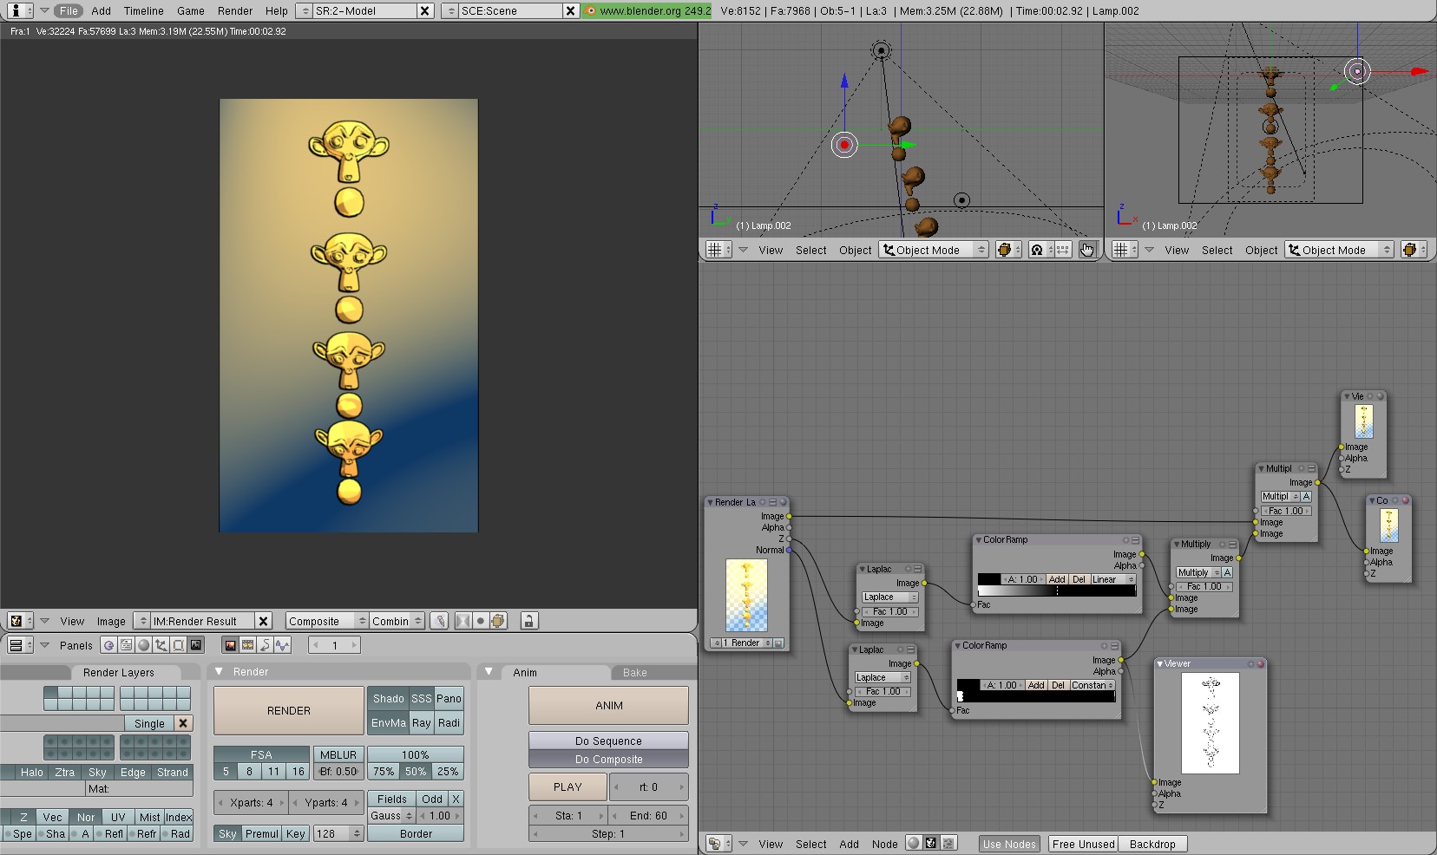The height and width of the screenshot is (855, 1437).
Task: Select the Shading context sphere icon
Action: coord(143,645)
